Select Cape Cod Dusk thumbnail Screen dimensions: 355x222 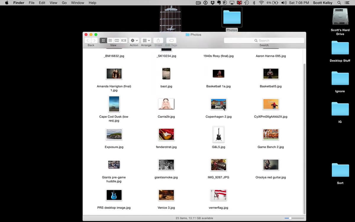click(114, 104)
